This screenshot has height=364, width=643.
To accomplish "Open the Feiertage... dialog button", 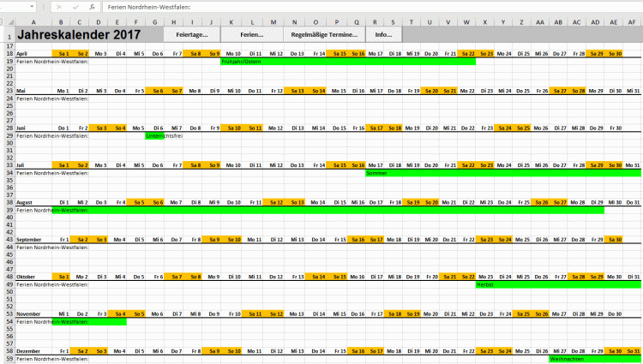I will click(x=192, y=35).
